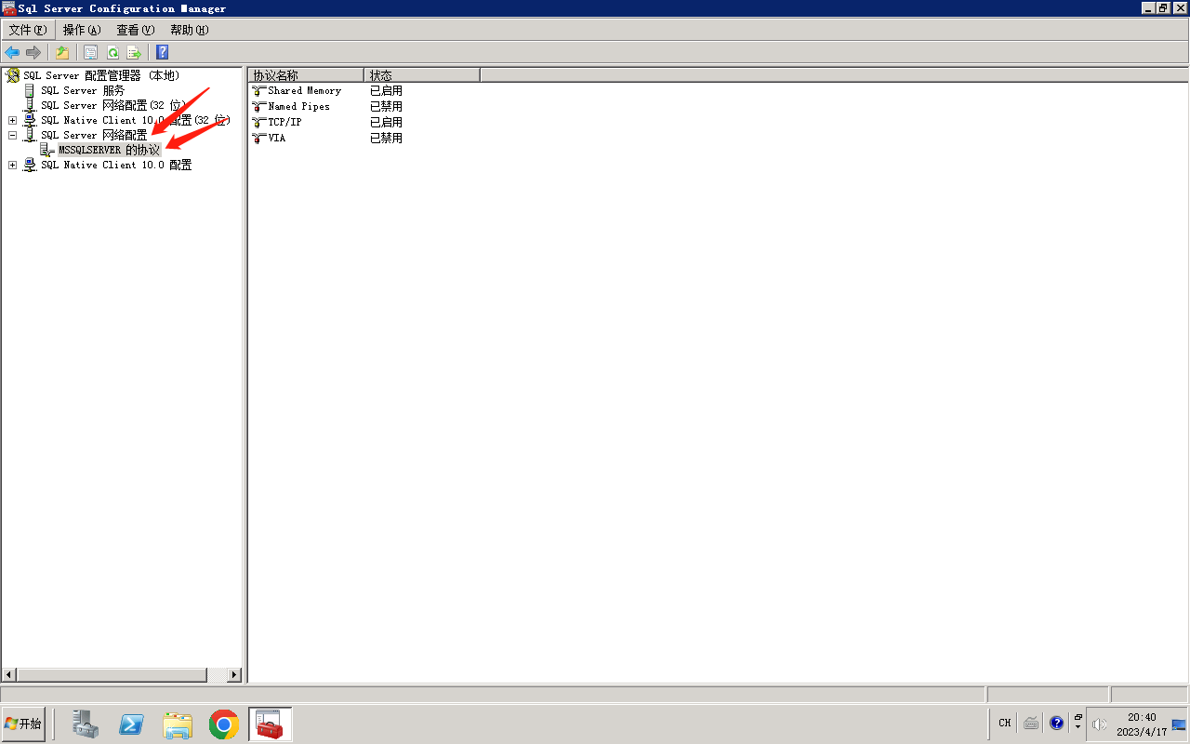
Task: Click the Refresh toolbar icon
Action: pyautogui.click(x=112, y=53)
